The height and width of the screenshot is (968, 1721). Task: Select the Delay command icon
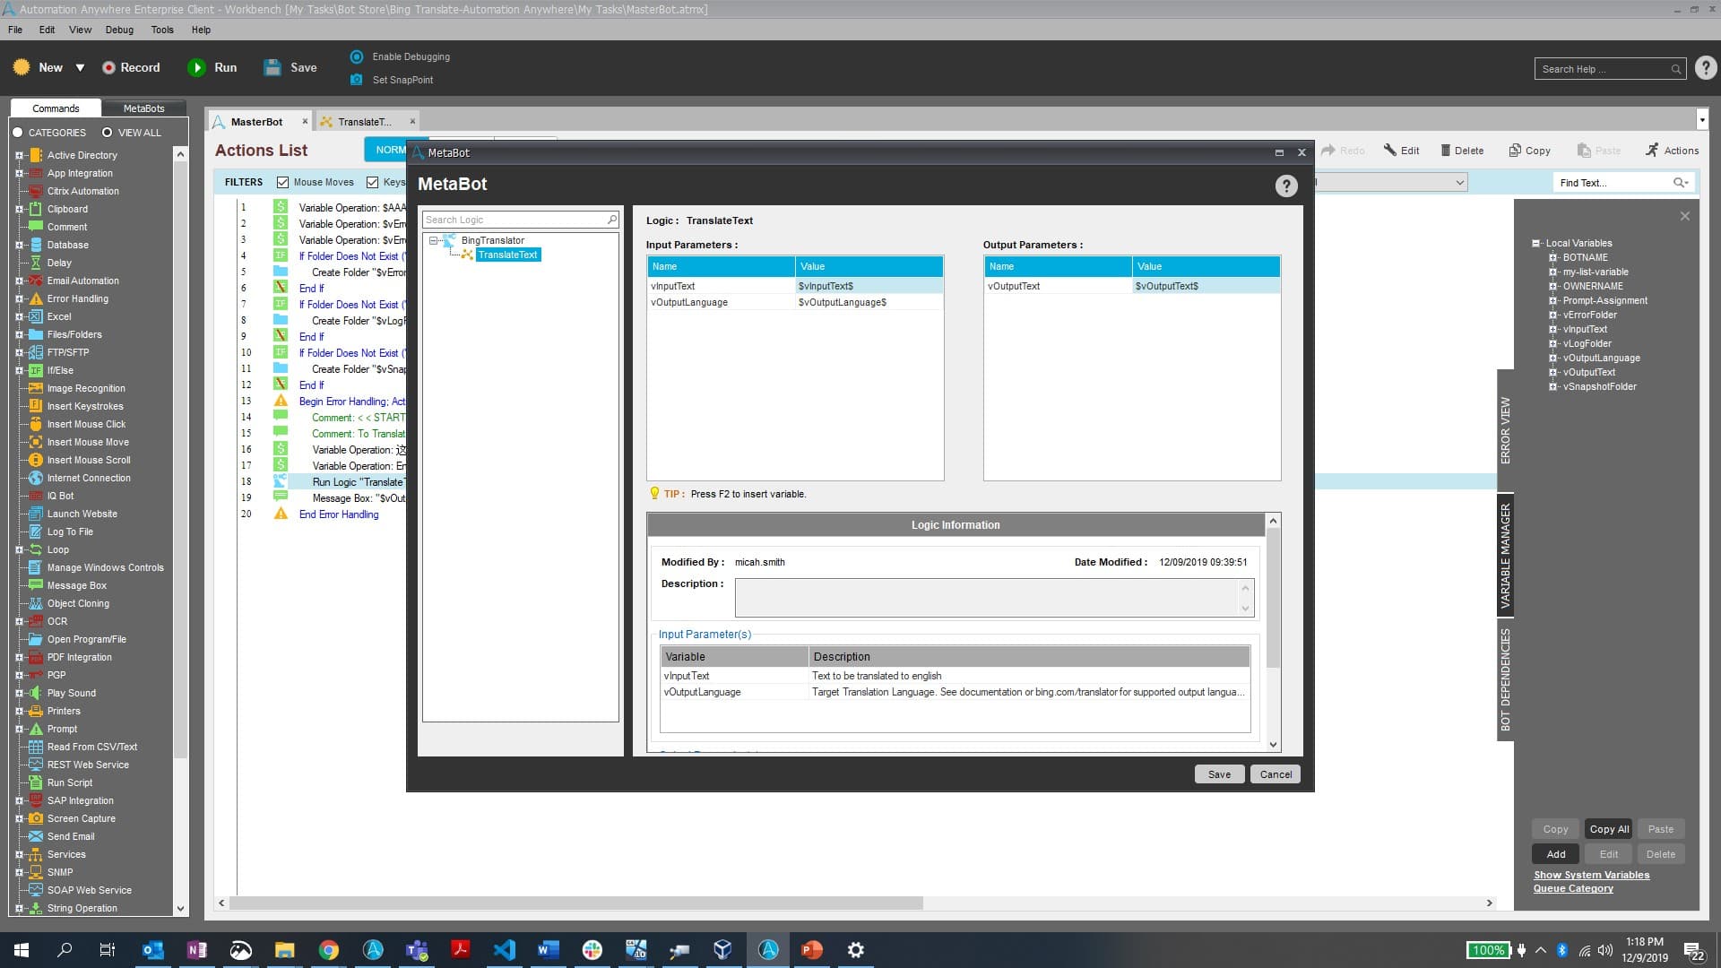click(x=36, y=263)
